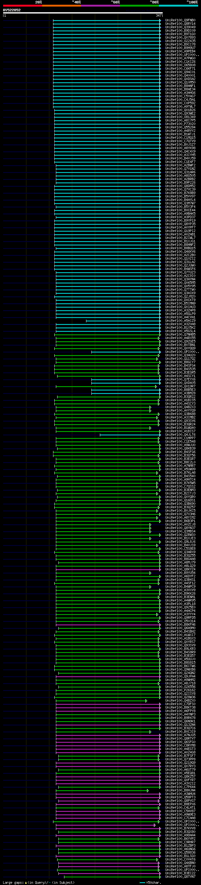
Task: Select hit label UniRef100_C1KIZ6
Action: pos(180,62)
